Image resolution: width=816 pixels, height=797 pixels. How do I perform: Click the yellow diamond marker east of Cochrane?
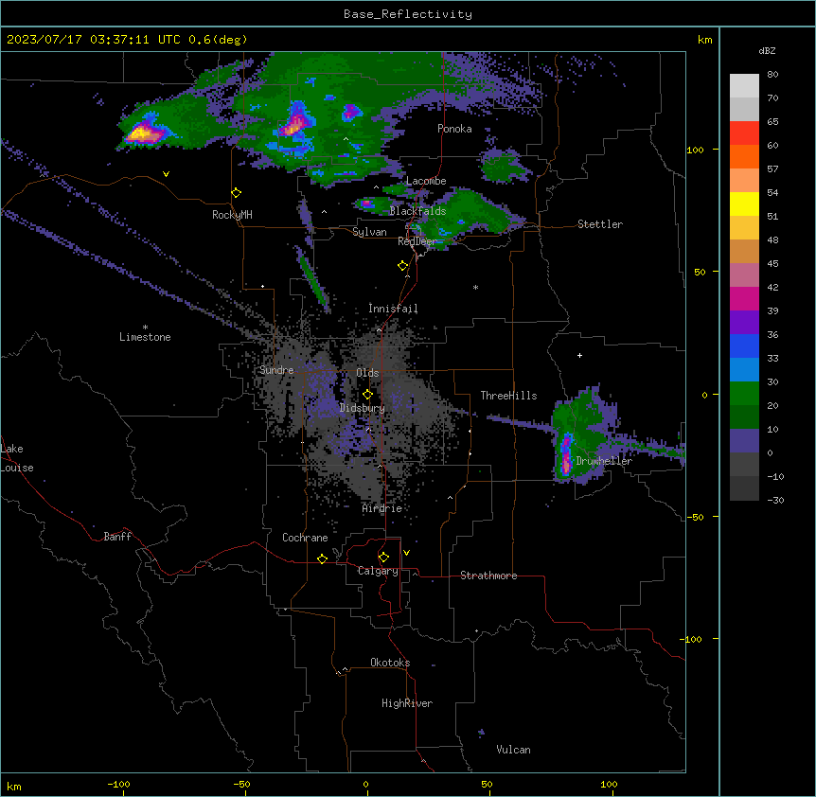click(322, 558)
